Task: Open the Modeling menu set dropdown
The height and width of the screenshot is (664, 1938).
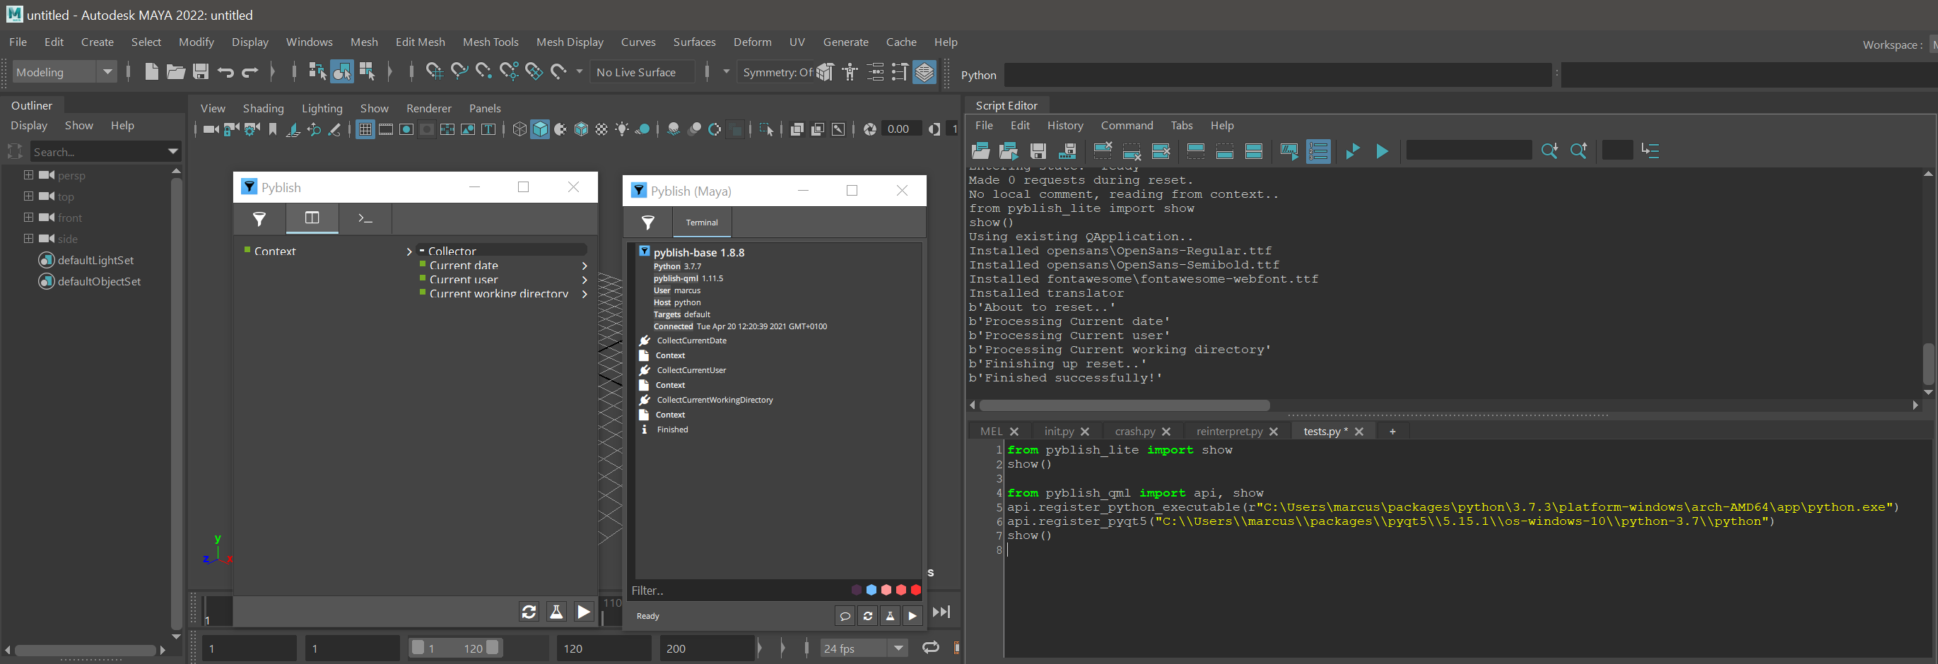Action: pyautogui.click(x=107, y=72)
